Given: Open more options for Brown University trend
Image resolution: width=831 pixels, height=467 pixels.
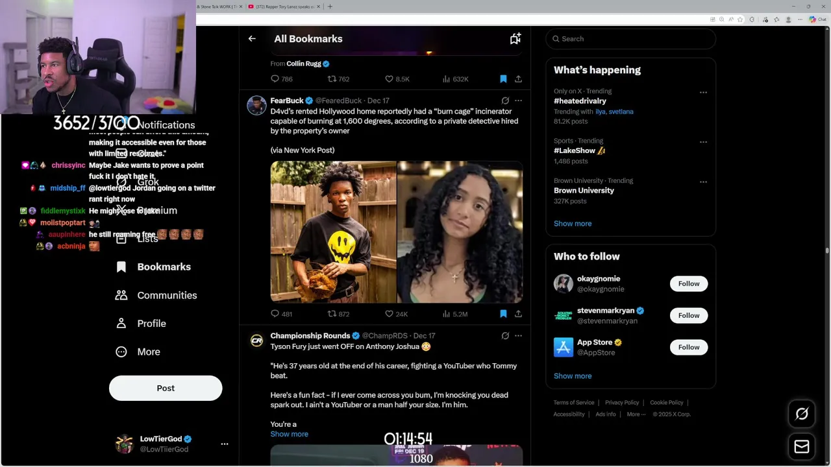Looking at the screenshot, I should 703,182.
